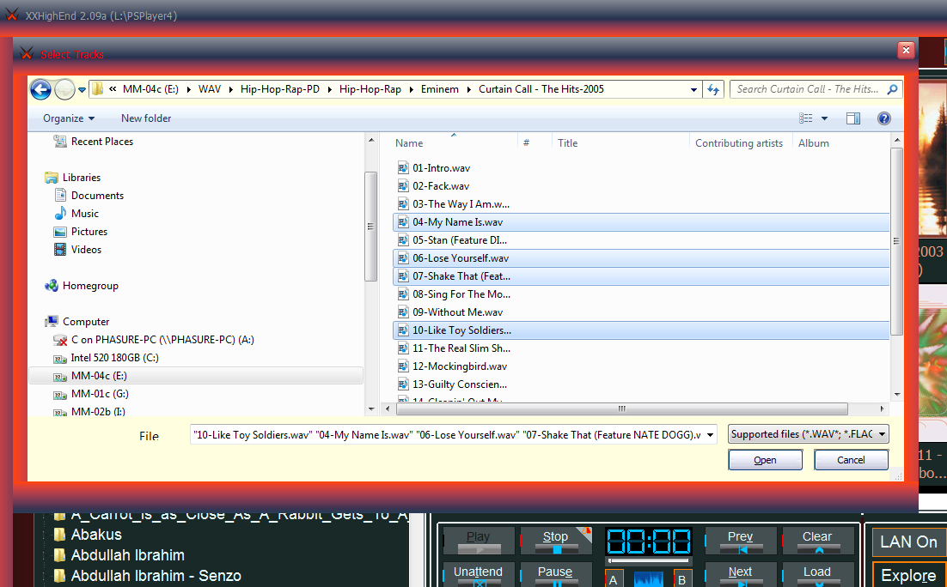Select the file 06-Lose Yourself.wav
The image size is (947, 587).
tap(640, 258)
